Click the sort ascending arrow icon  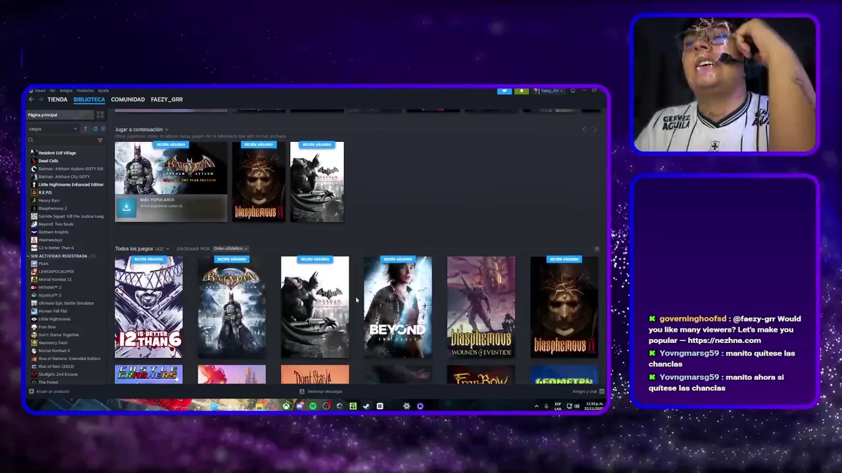point(85,129)
